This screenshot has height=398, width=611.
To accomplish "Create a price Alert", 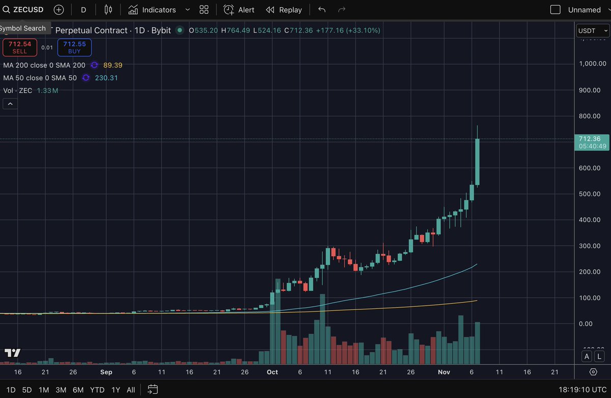I will click(x=239, y=10).
